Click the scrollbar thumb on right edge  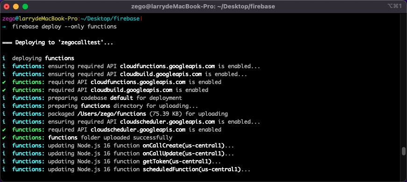coord(403,151)
